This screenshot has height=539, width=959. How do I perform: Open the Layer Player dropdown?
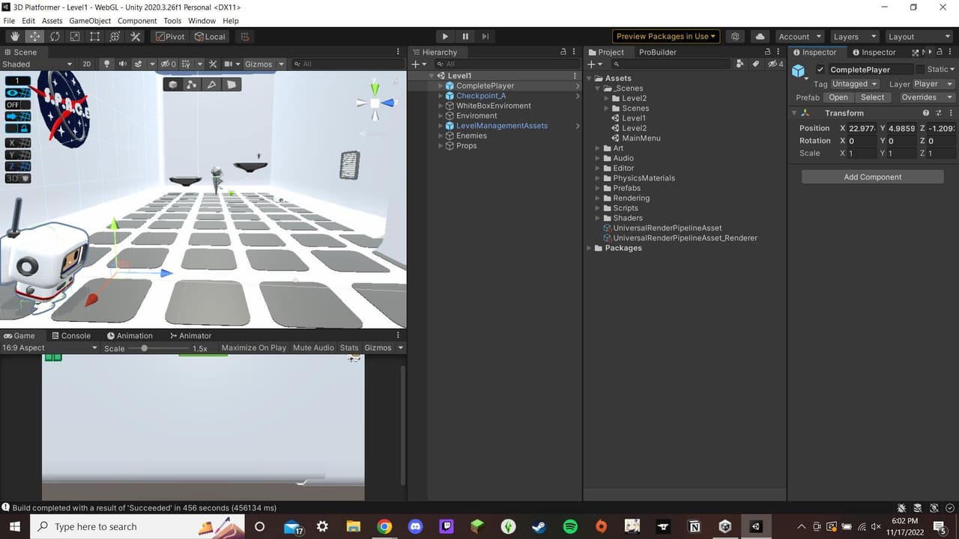pyautogui.click(x=932, y=84)
